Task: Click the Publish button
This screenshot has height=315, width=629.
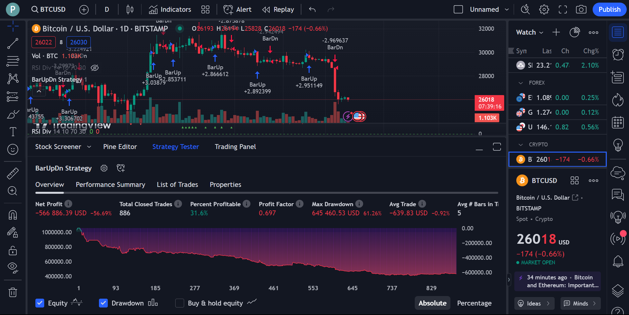Action: point(609,9)
